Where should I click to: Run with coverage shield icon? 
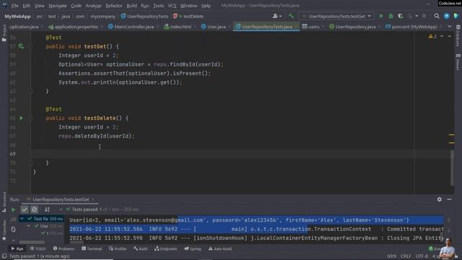tap(401, 16)
